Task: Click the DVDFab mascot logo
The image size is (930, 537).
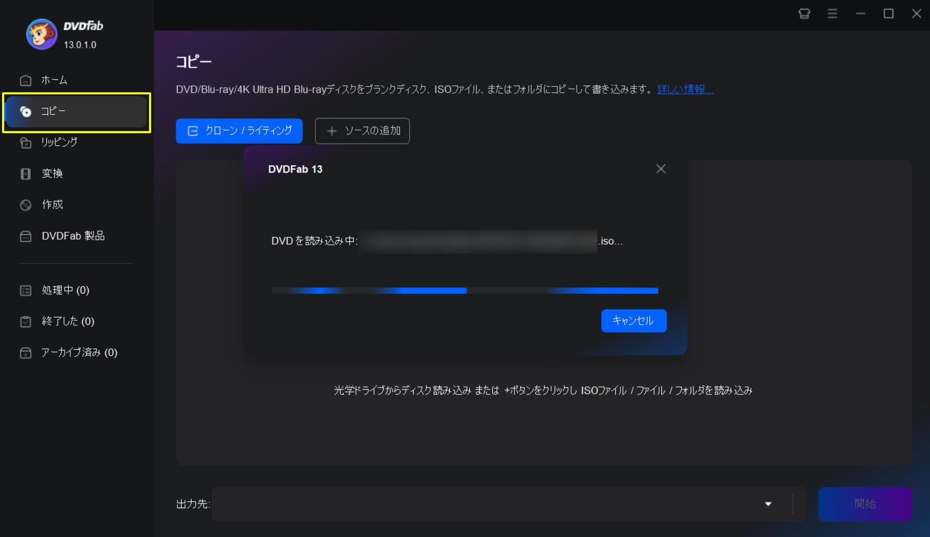Action: pyautogui.click(x=41, y=35)
